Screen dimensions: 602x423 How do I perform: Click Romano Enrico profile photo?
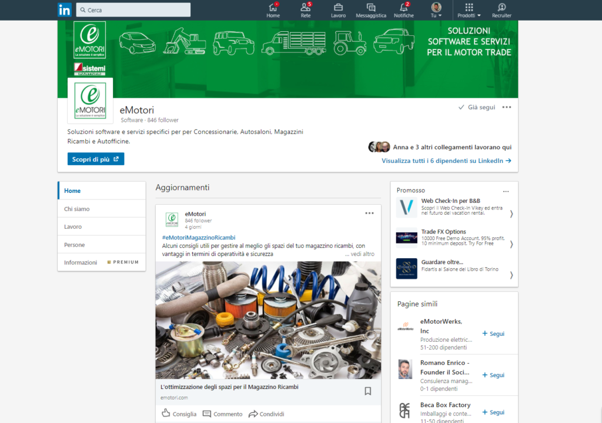[405, 369]
